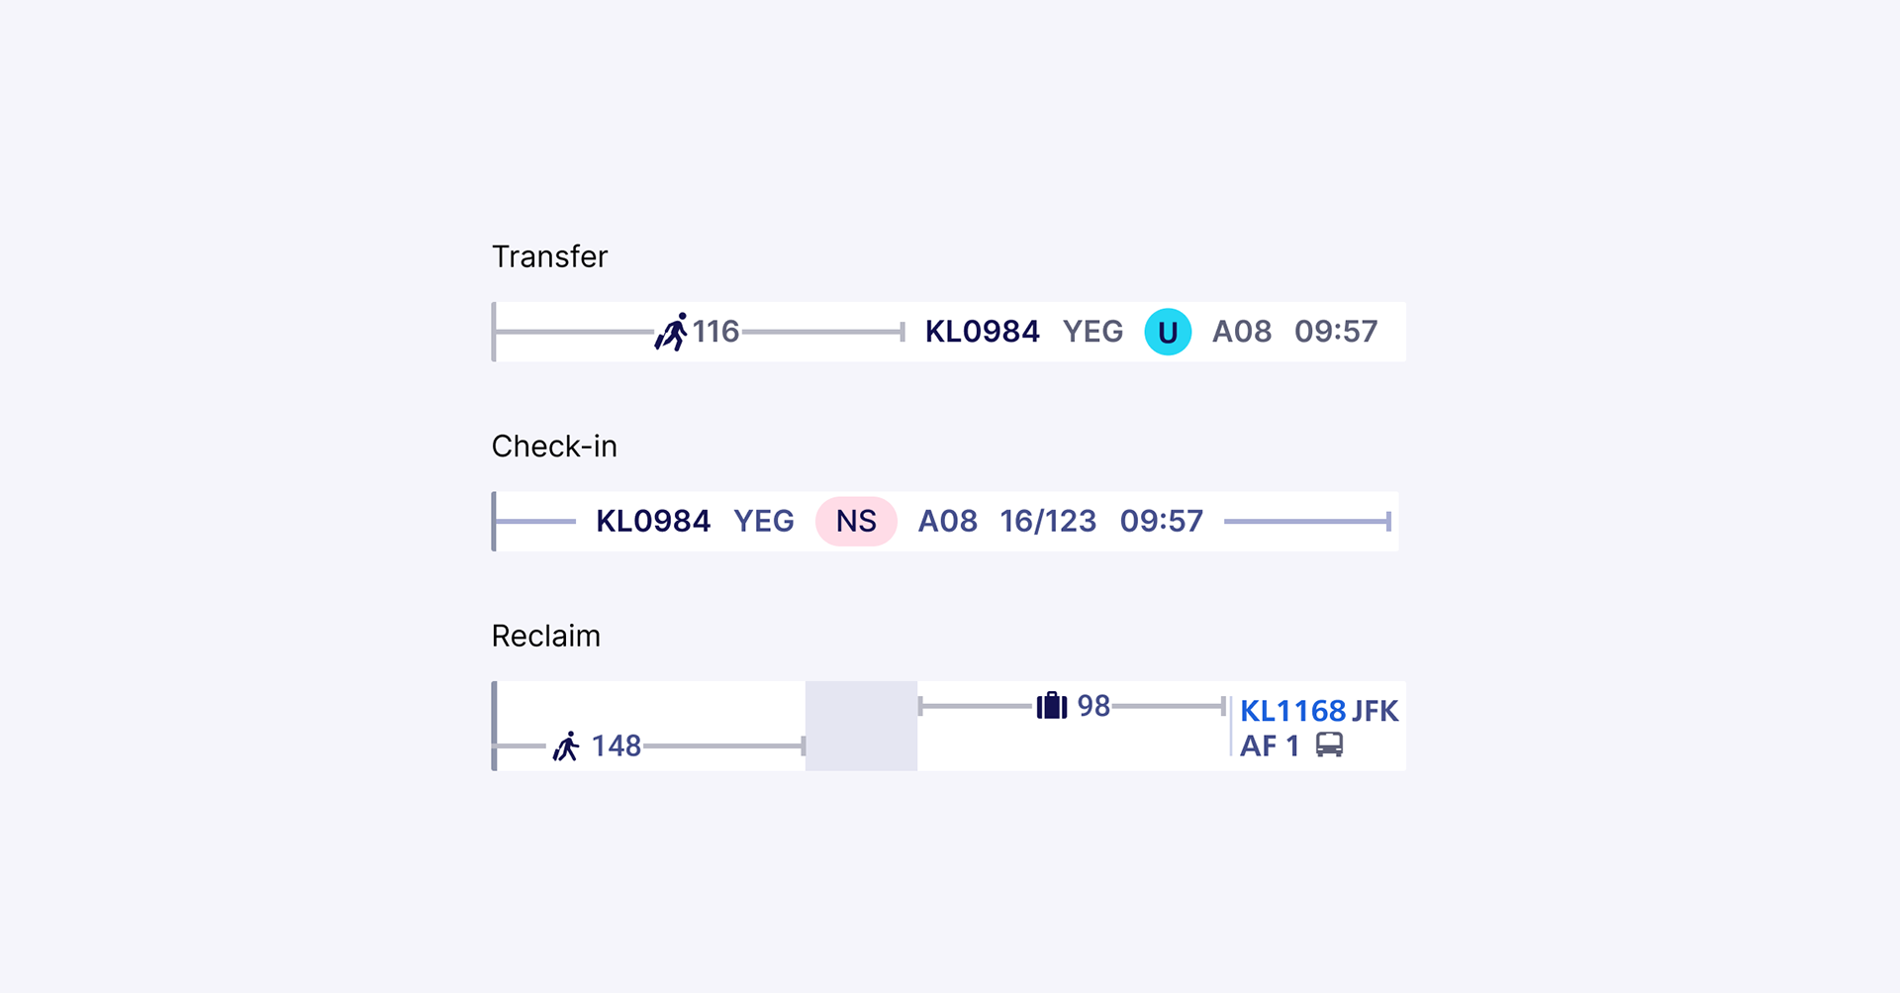Image resolution: width=1900 pixels, height=993 pixels.
Task: Click the Check-in section heading
Action: point(554,447)
